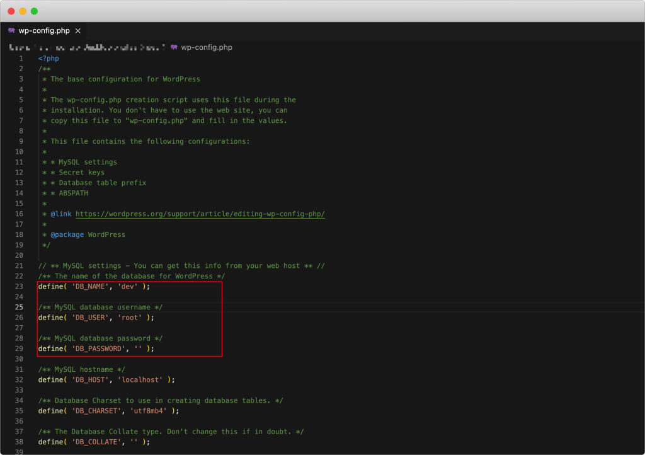
Task: Click the 'DB_COLLATE' constant text
Action: click(96, 442)
